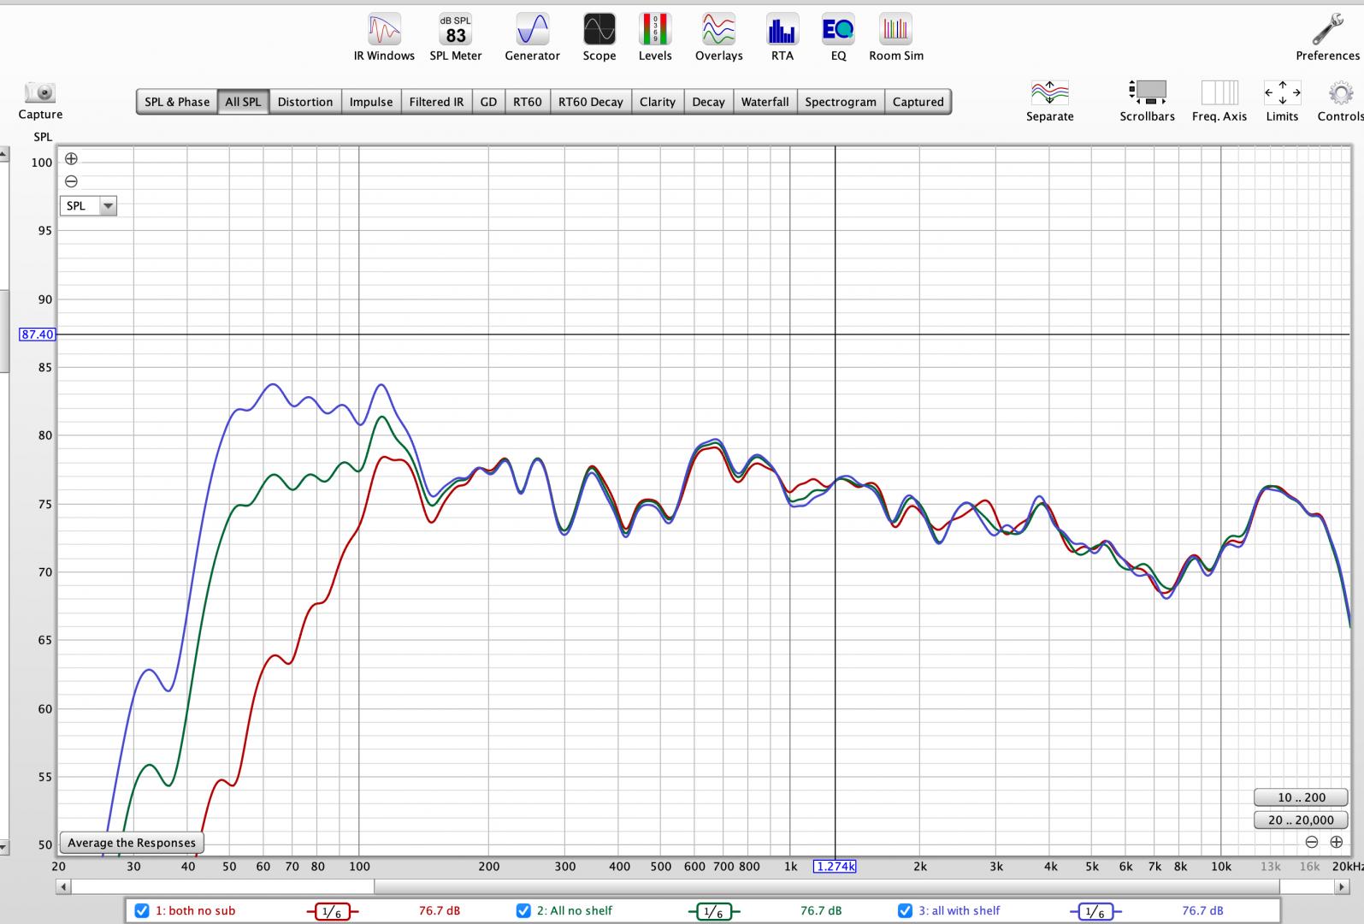
Task: Switch to GD tab
Action: (488, 102)
